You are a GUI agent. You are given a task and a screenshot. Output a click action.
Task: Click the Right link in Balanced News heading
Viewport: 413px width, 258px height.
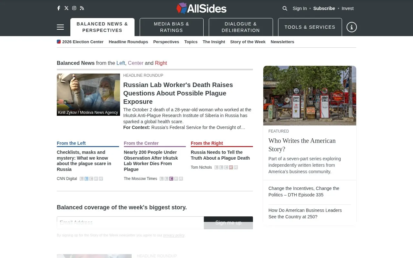point(161,63)
